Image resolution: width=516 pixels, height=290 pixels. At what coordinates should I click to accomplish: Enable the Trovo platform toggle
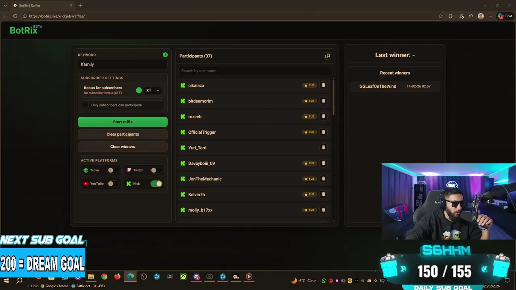(112, 170)
